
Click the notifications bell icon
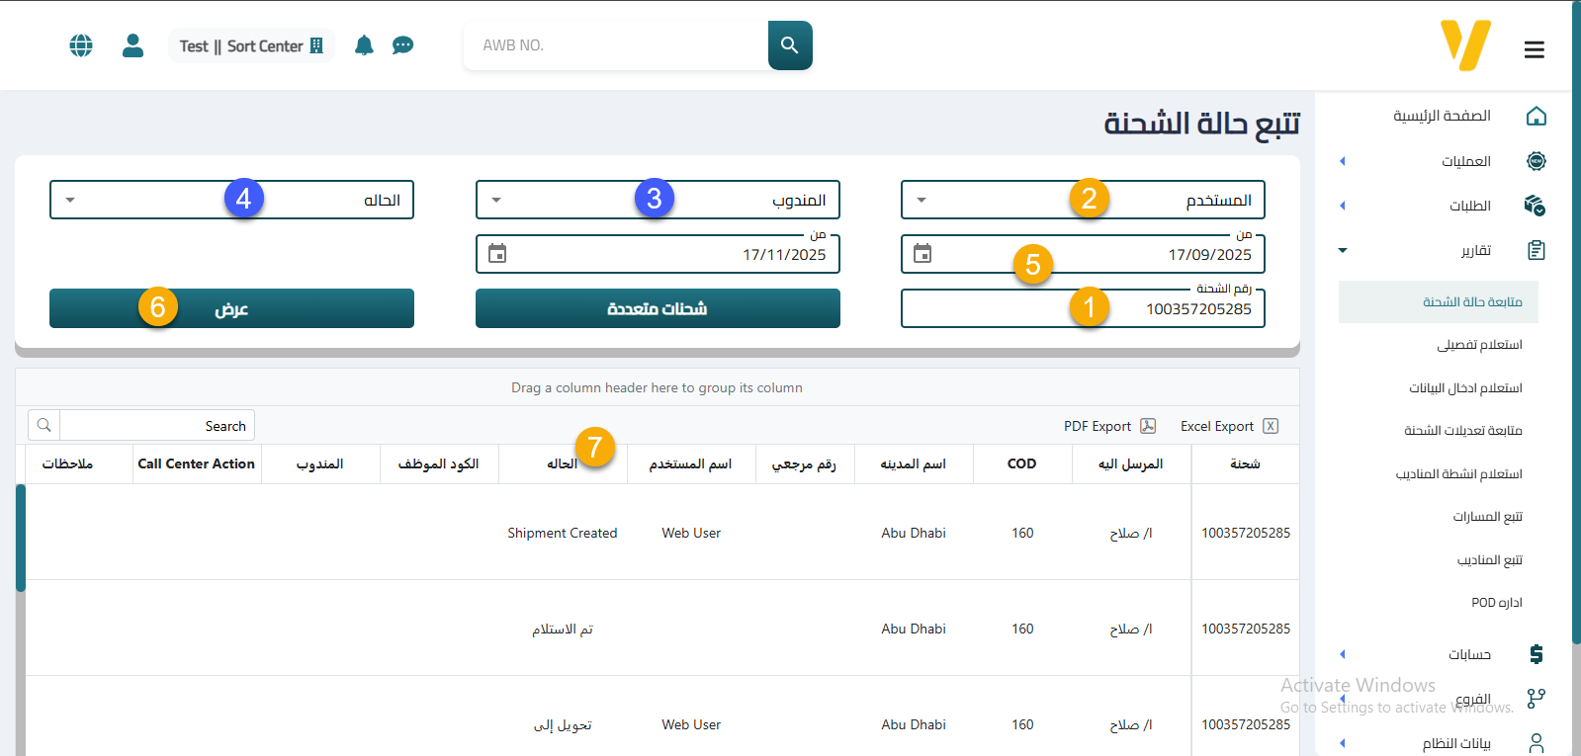coord(364,45)
